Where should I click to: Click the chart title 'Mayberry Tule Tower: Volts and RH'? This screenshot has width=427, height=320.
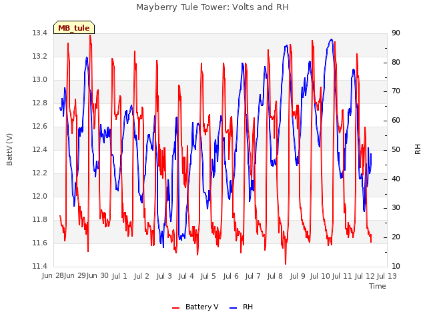point(212,7)
